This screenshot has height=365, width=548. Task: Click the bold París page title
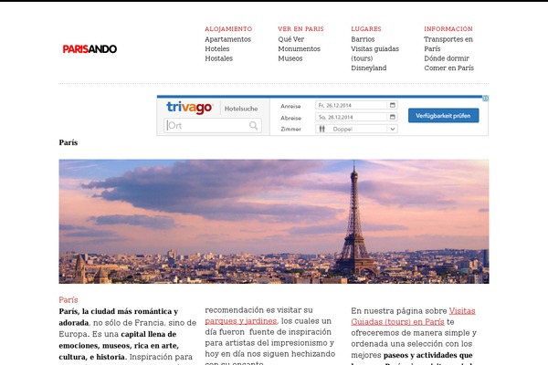[68, 142]
